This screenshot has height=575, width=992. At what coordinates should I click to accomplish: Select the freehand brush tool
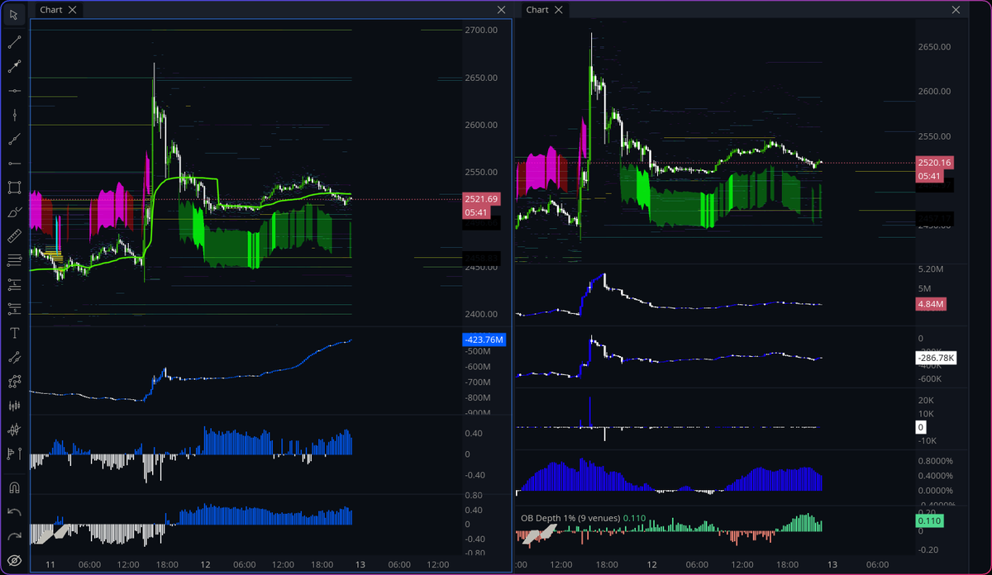(14, 211)
